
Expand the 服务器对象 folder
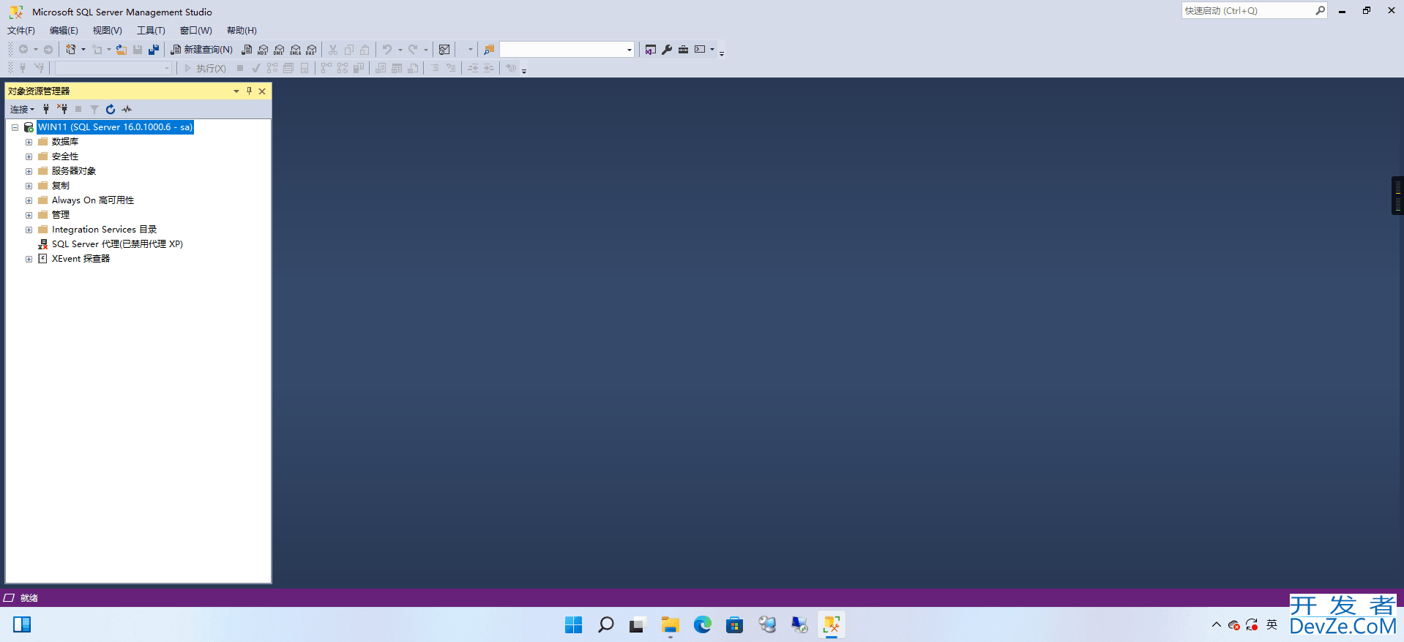click(29, 171)
